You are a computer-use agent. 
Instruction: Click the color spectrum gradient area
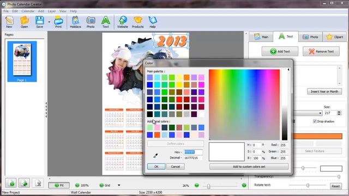pyautogui.click(x=244, y=105)
